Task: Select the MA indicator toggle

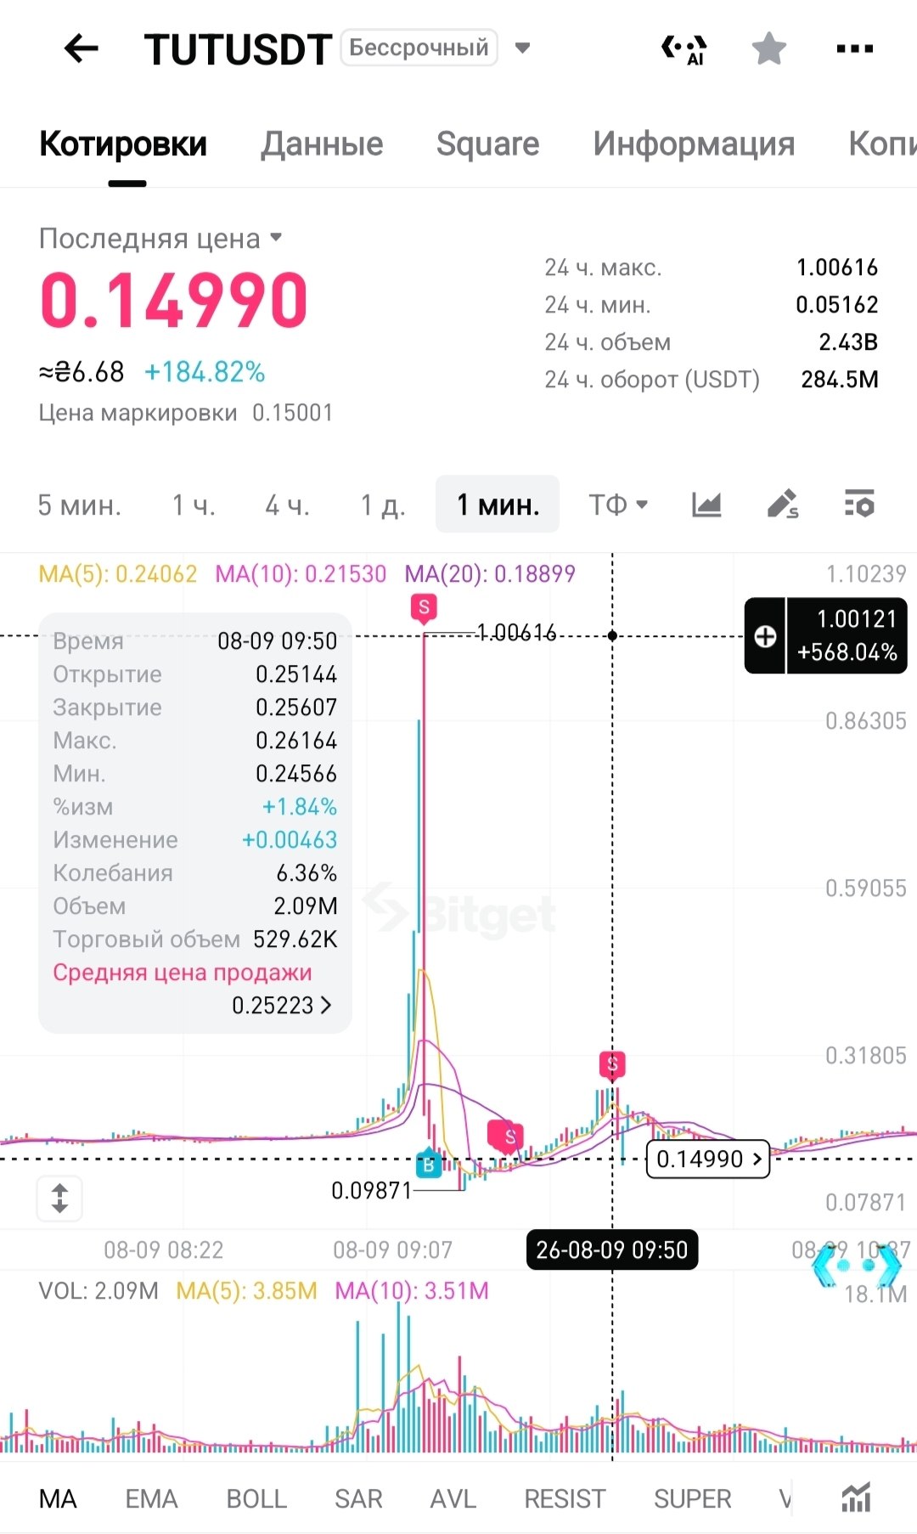Action: 58,1498
